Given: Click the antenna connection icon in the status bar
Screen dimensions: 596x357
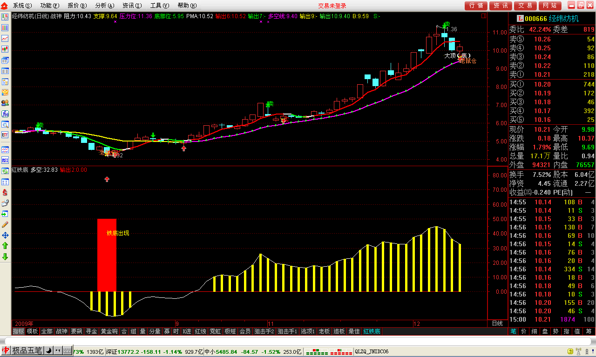Looking at the screenshot, I should (579, 352).
